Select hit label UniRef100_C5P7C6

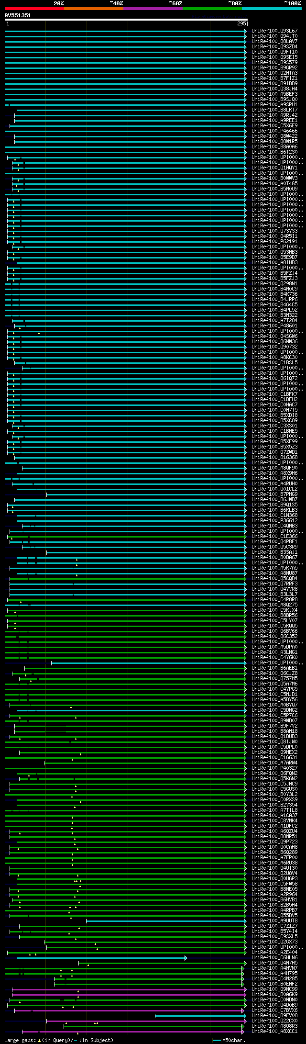point(274,716)
